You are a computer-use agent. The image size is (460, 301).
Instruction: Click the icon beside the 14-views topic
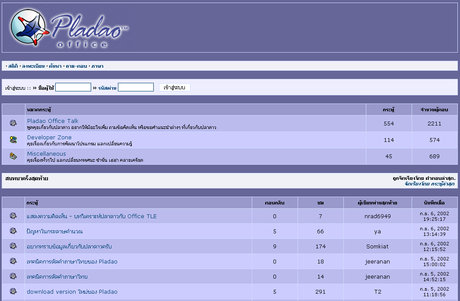point(13,276)
